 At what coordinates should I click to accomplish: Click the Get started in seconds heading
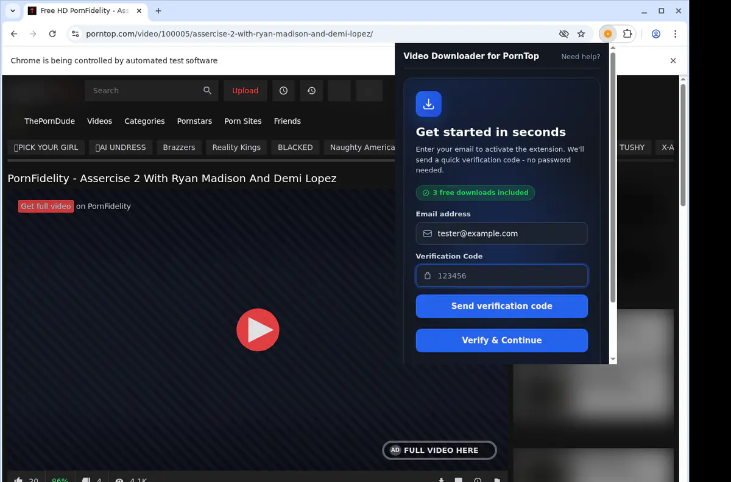click(491, 132)
